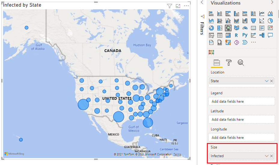Pick the Slicer visual
This screenshot has width=279, height=165.
[x=211, y=35]
